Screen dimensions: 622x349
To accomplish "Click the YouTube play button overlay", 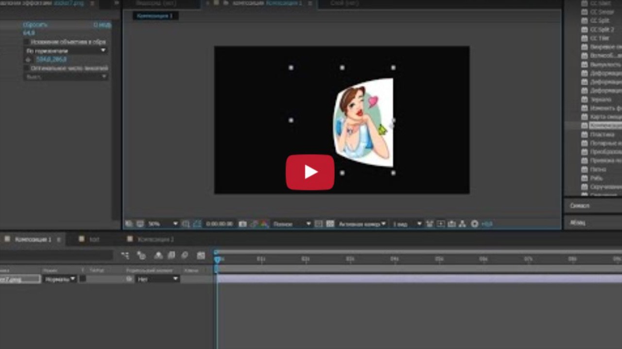I will (x=310, y=172).
